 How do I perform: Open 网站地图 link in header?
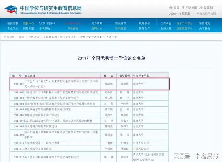point(191,8)
